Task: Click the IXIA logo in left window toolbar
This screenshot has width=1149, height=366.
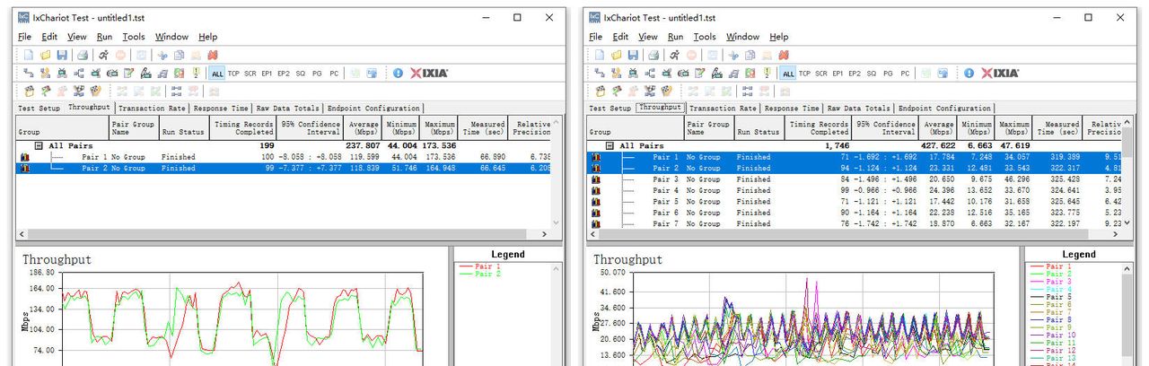Action: (x=429, y=74)
